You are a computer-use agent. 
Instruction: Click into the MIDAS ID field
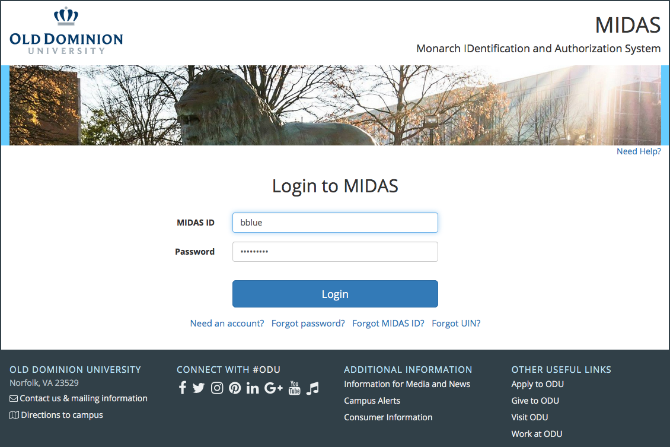[335, 223]
